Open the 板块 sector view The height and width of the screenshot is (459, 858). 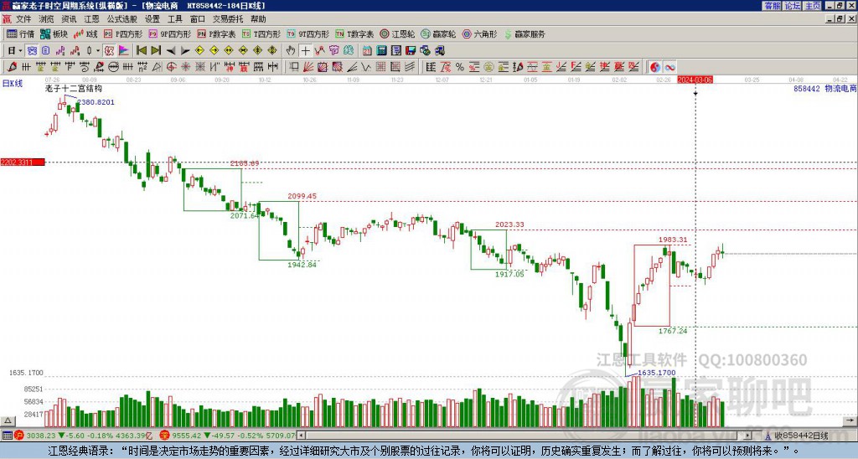pos(54,34)
